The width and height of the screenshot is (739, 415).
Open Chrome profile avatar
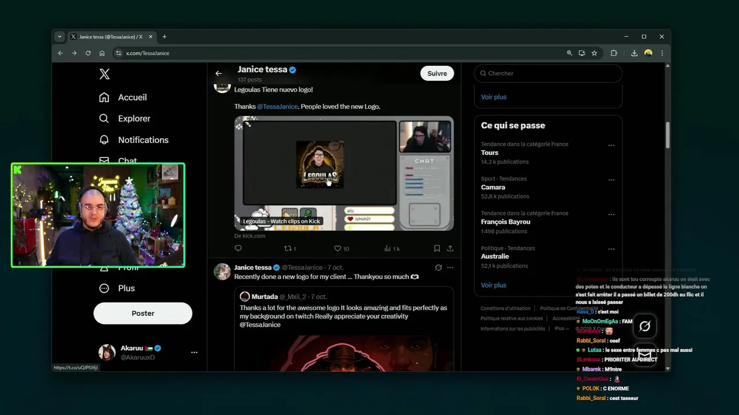coord(648,53)
